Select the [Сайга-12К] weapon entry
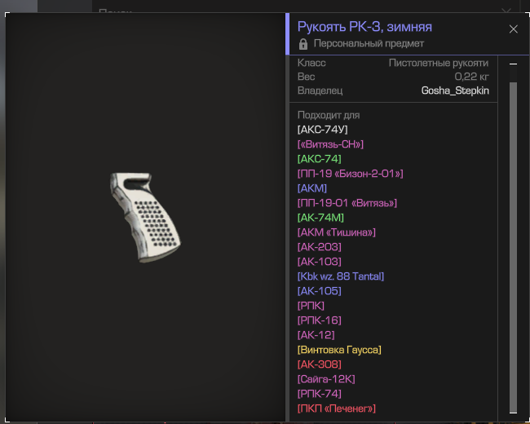The image size is (530, 424). [326, 379]
